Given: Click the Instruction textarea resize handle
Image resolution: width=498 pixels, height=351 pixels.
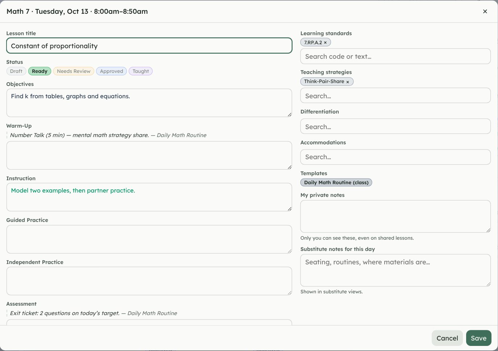Looking at the screenshot, I should pyautogui.click(x=289, y=209).
